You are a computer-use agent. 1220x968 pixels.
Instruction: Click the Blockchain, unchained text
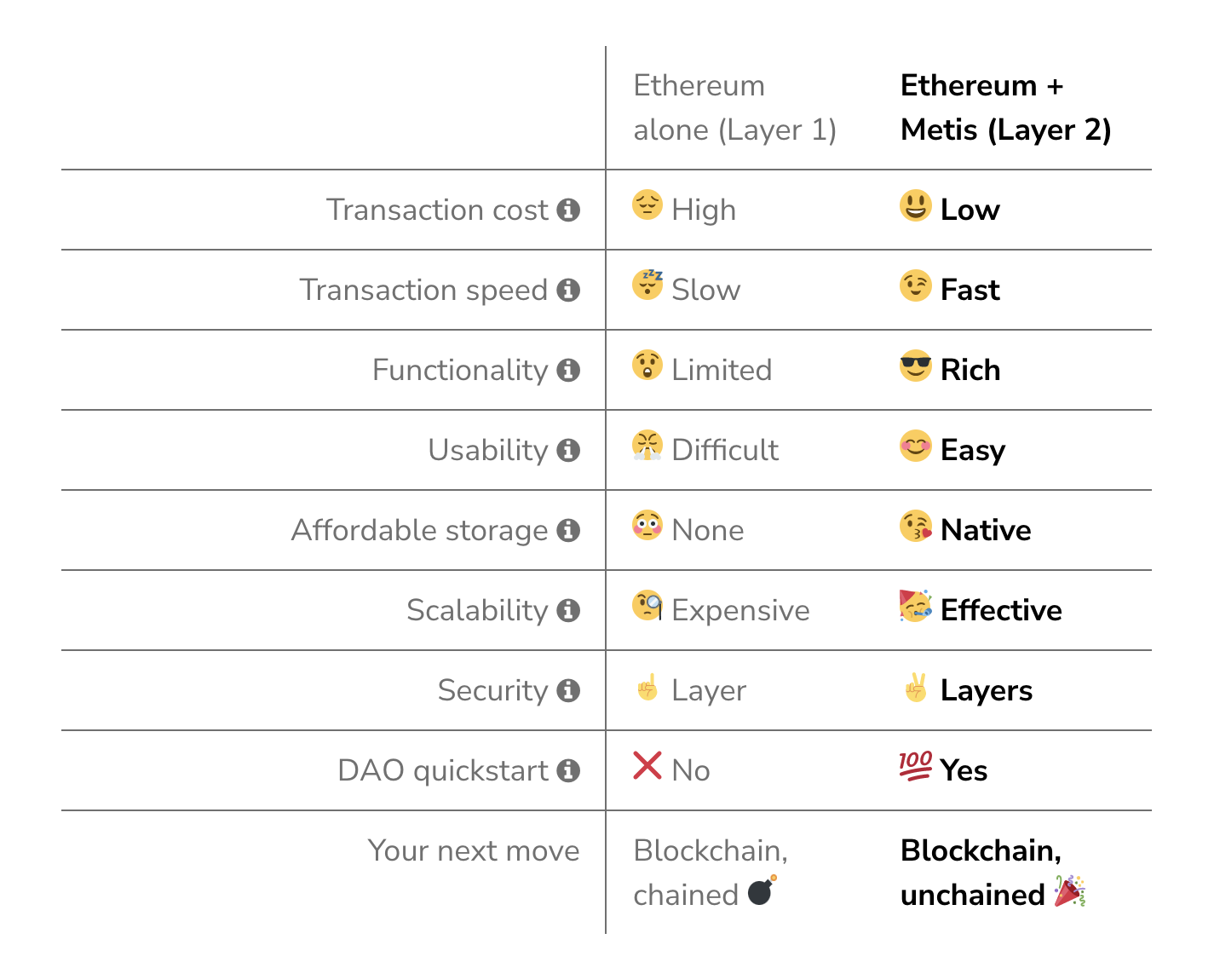pyautogui.click(x=980, y=873)
